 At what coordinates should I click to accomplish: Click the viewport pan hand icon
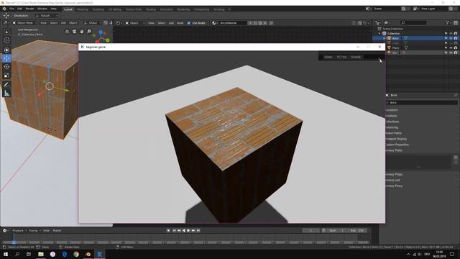(x=81, y=32)
